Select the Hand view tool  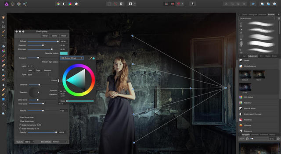click(3, 17)
